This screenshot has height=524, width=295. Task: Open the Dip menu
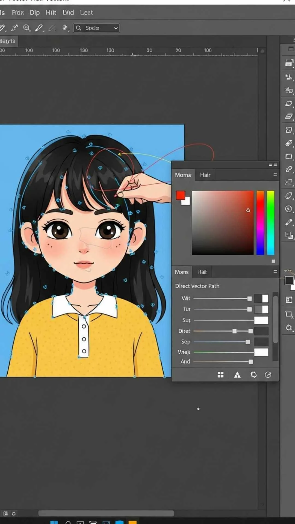tap(35, 13)
